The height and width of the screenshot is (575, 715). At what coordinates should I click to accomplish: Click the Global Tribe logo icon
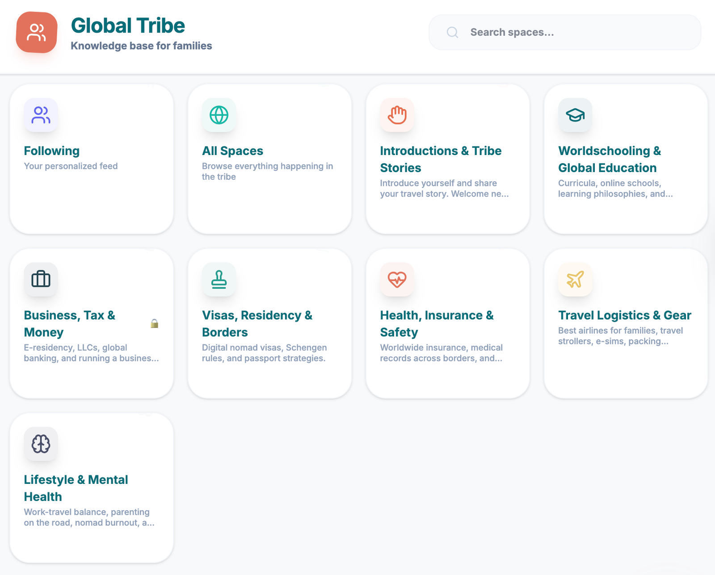click(37, 32)
